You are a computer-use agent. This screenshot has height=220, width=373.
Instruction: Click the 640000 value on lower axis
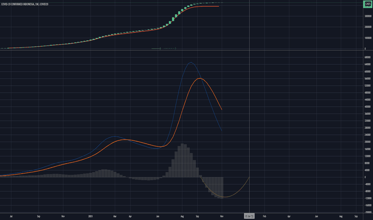367,64
